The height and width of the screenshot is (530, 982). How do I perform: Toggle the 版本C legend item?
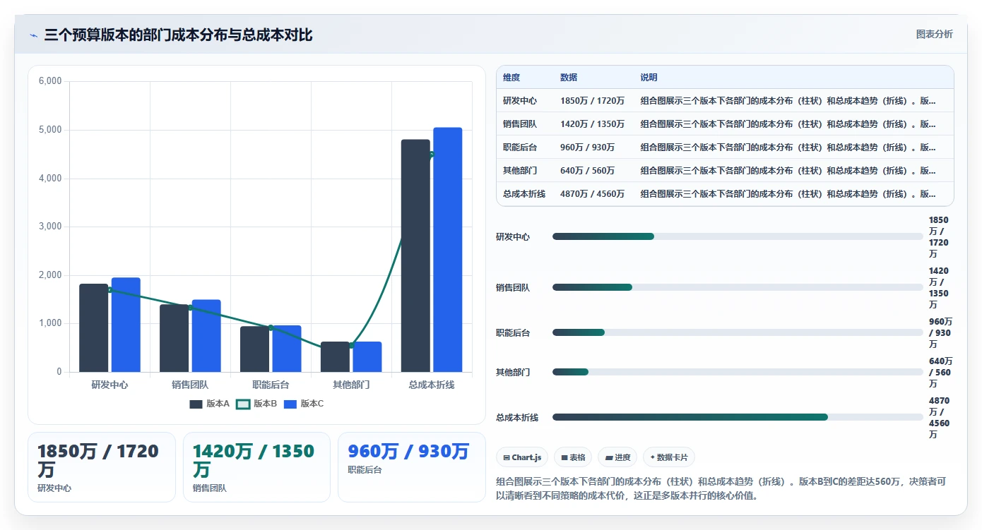303,404
